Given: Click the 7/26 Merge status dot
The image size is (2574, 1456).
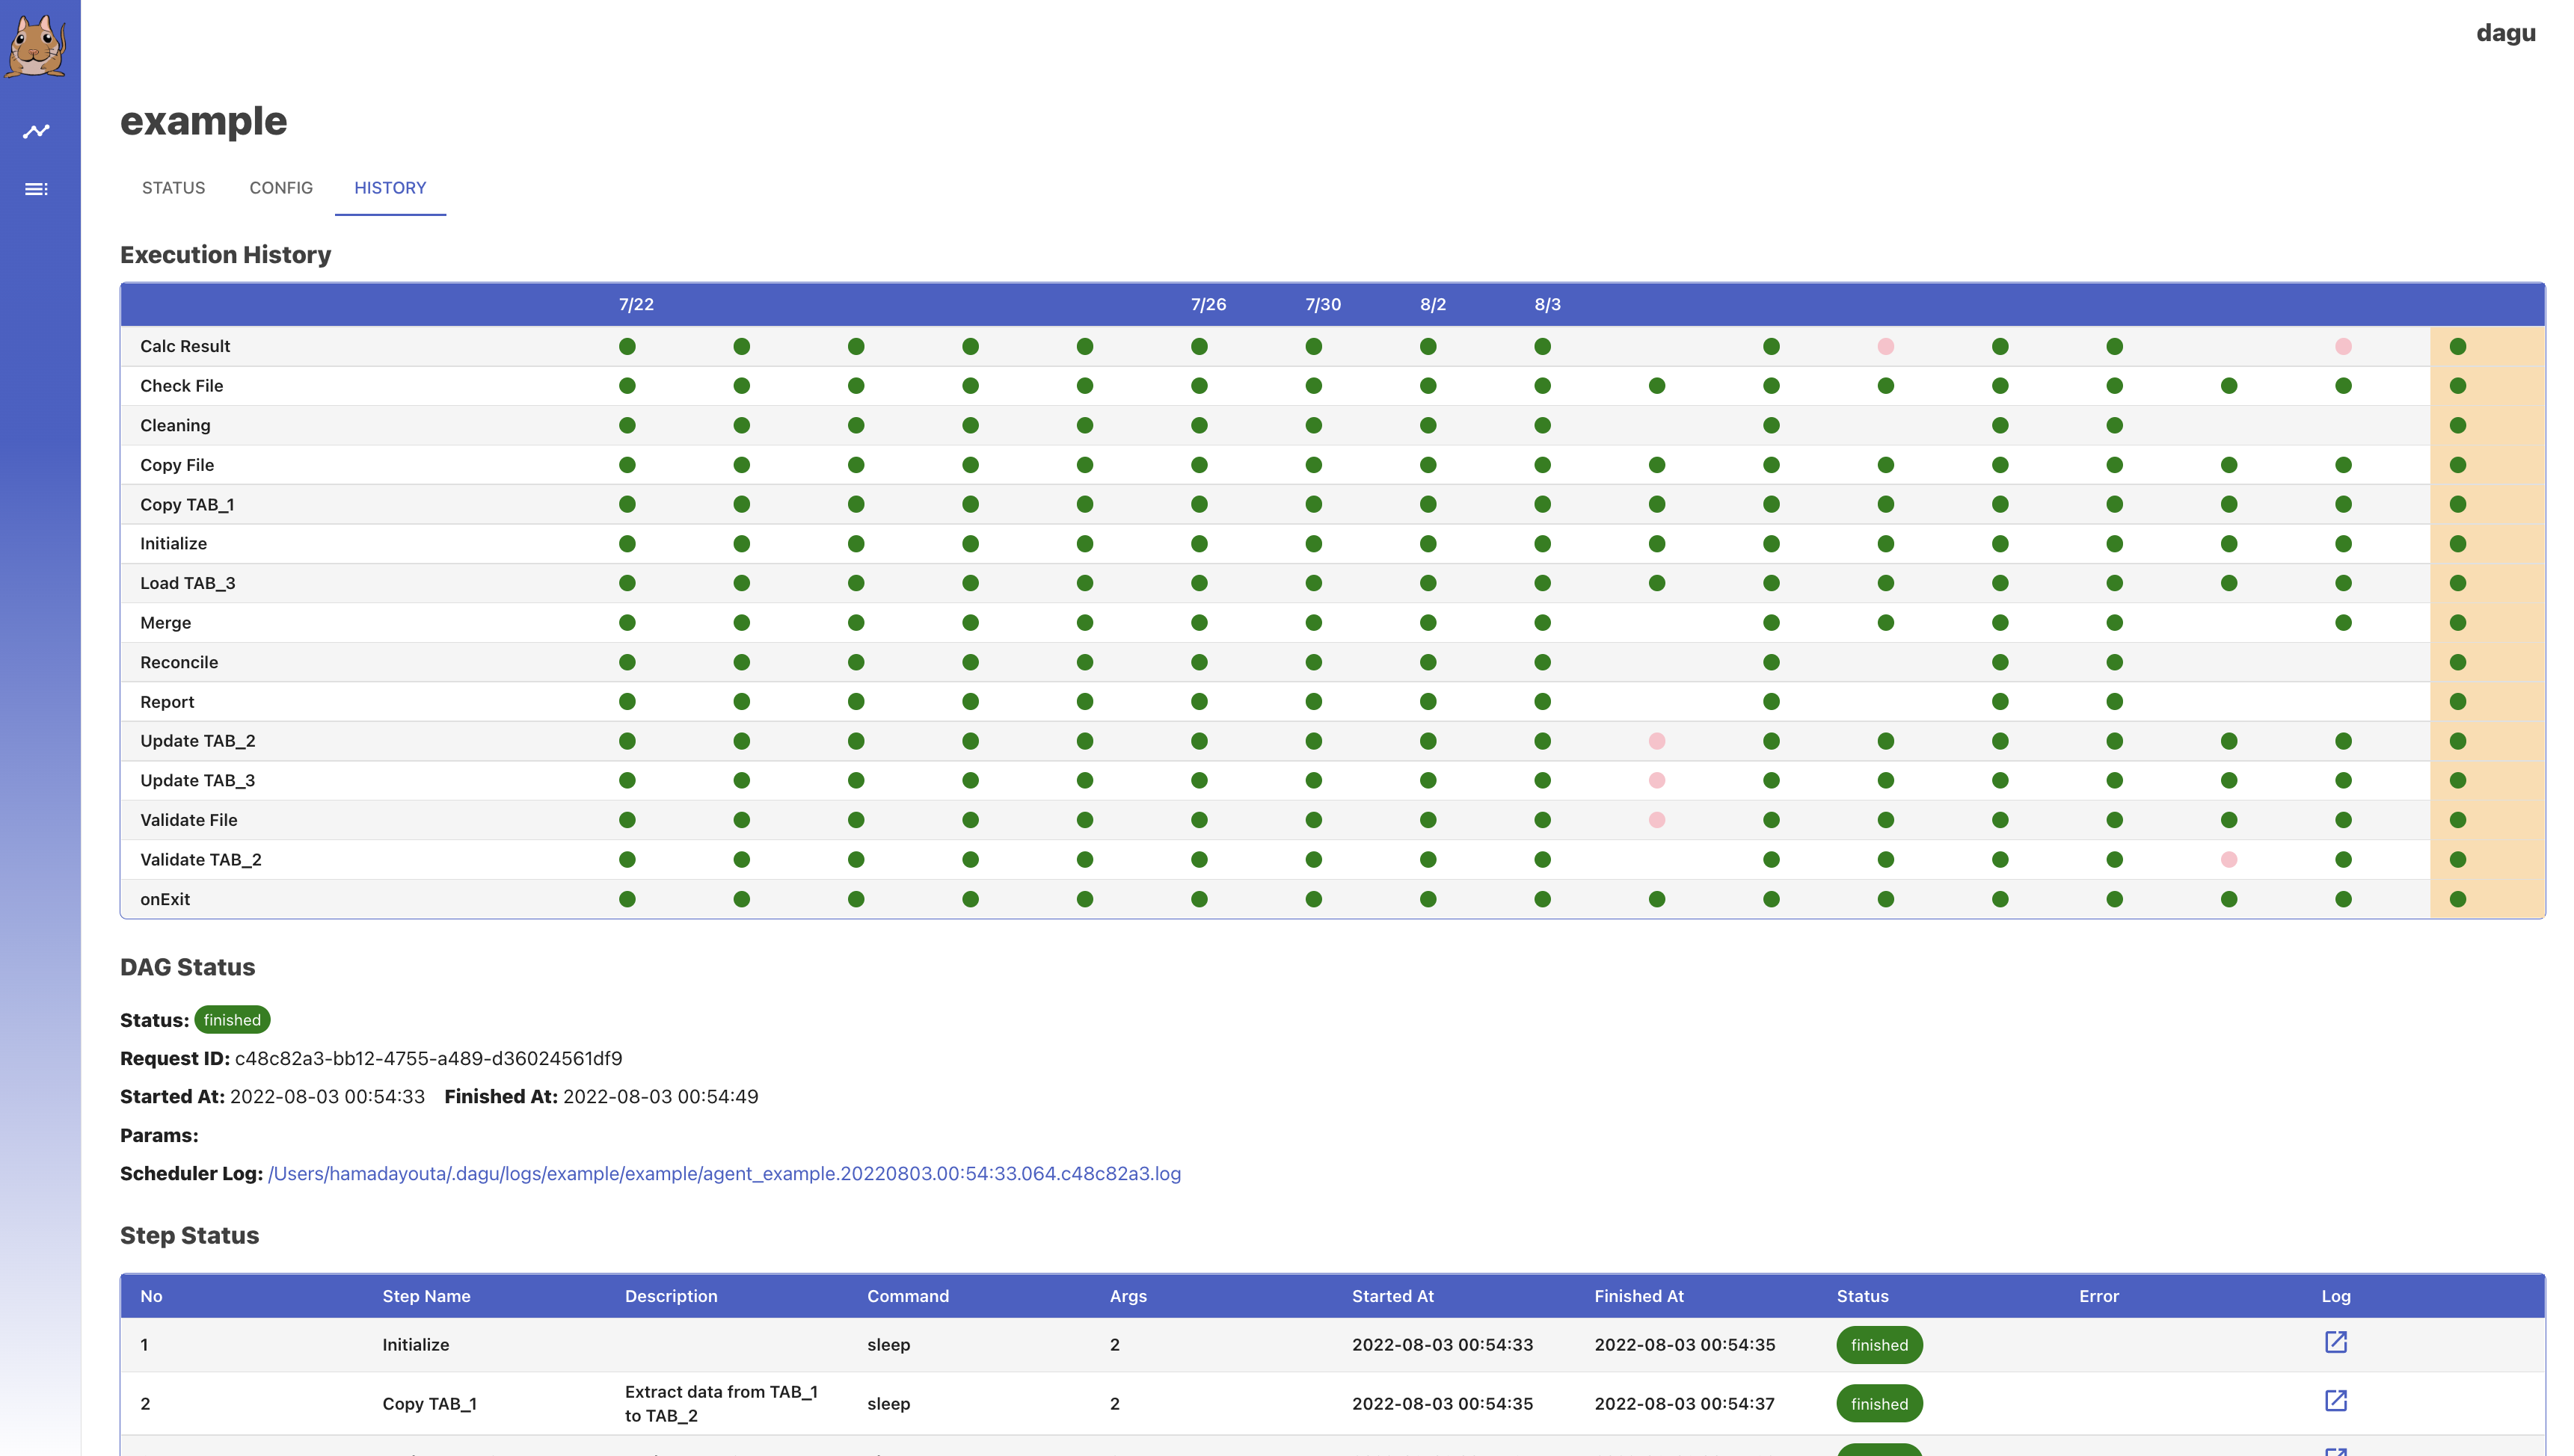Looking at the screenshot, I should point(1200,623).
